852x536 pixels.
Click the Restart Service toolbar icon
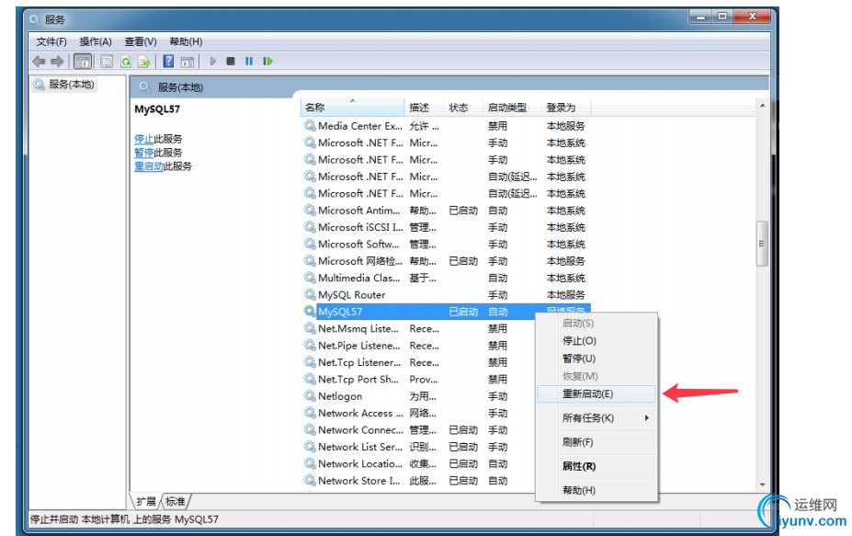click(x=267, y=62)
